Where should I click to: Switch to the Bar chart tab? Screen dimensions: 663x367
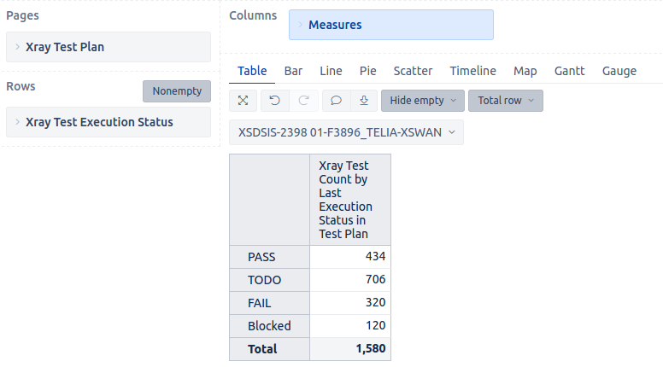pos(293,71)
